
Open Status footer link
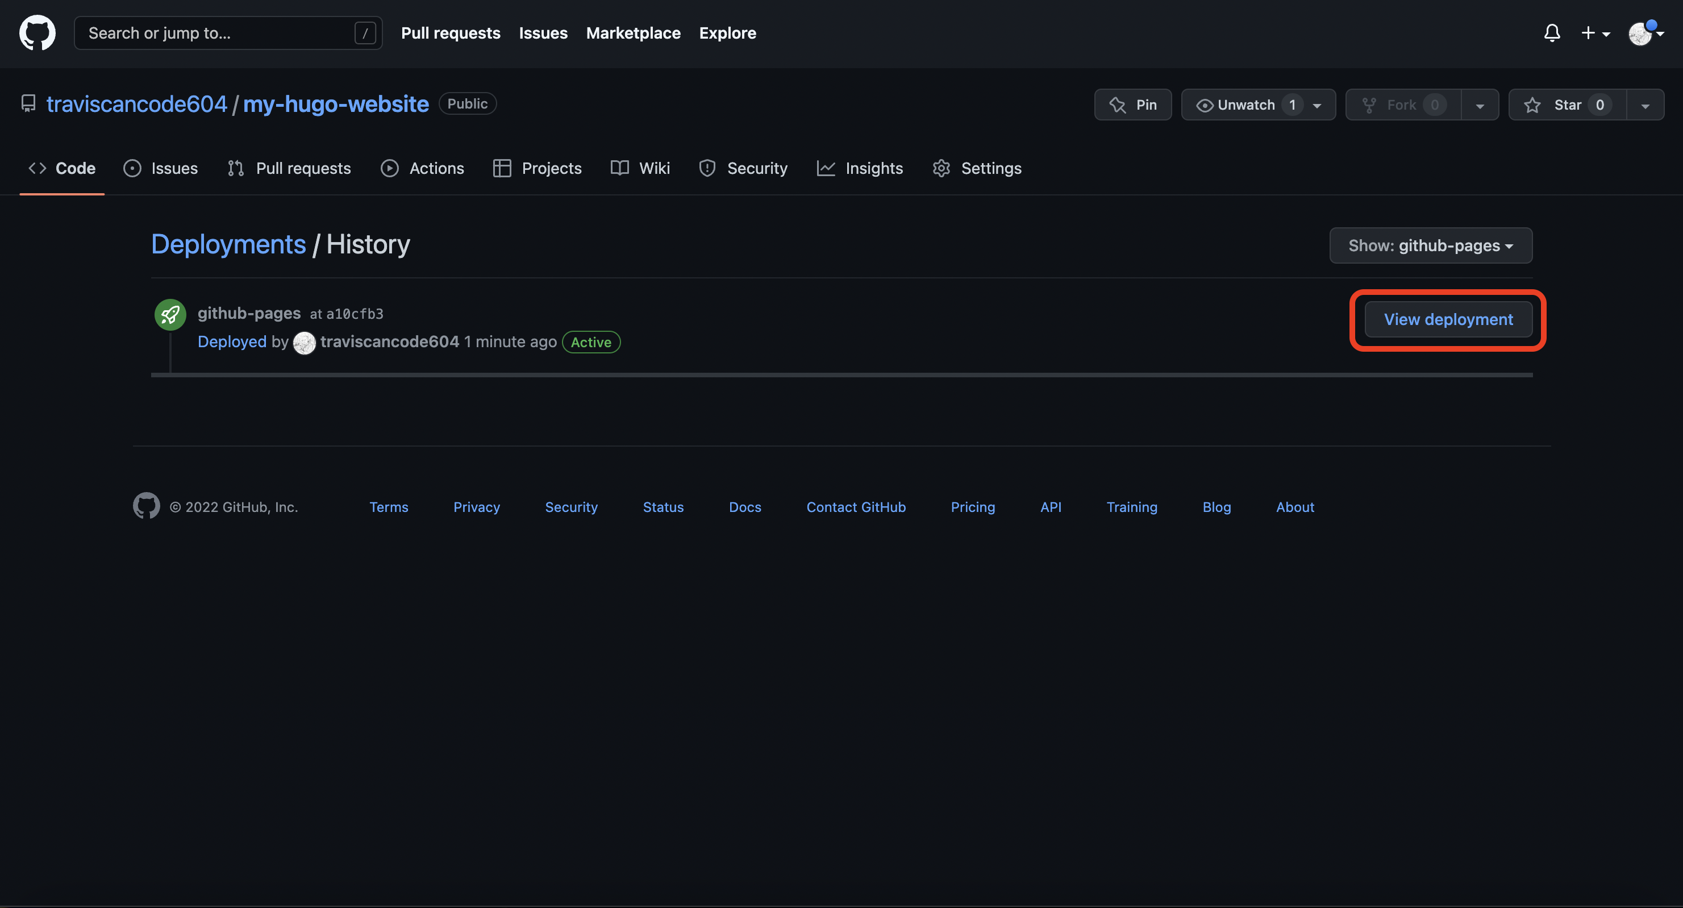click(663, 507)
